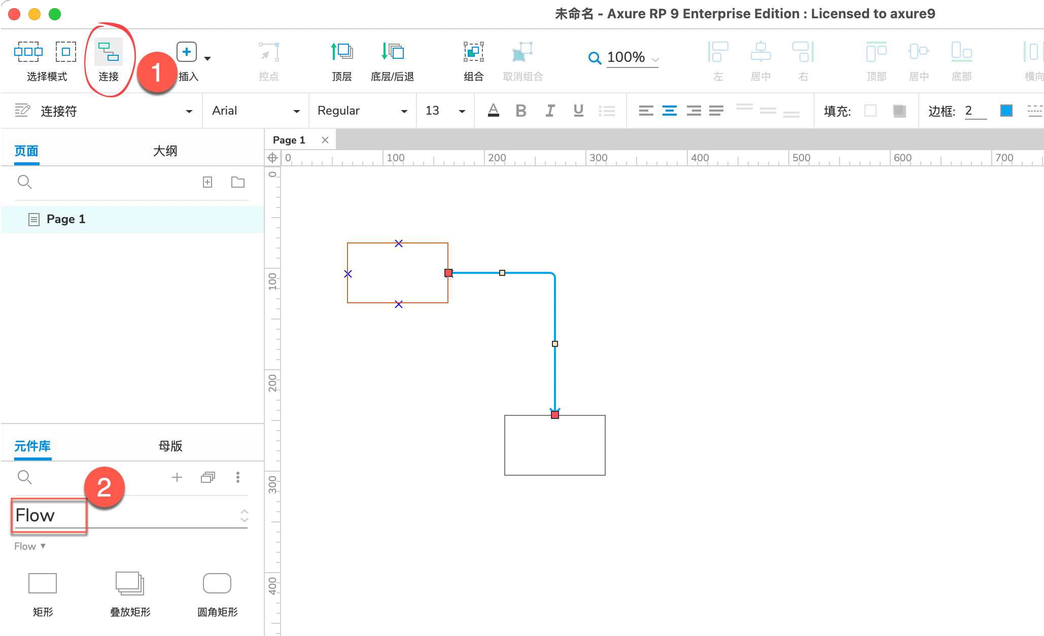Screen dimensions: 1044x636
Task: Add a new folder in pages
Action: tap(238, 182)
